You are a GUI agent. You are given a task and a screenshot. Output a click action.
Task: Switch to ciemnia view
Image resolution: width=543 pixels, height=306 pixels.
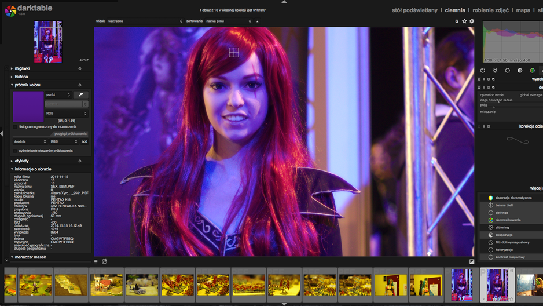[454, 10]
